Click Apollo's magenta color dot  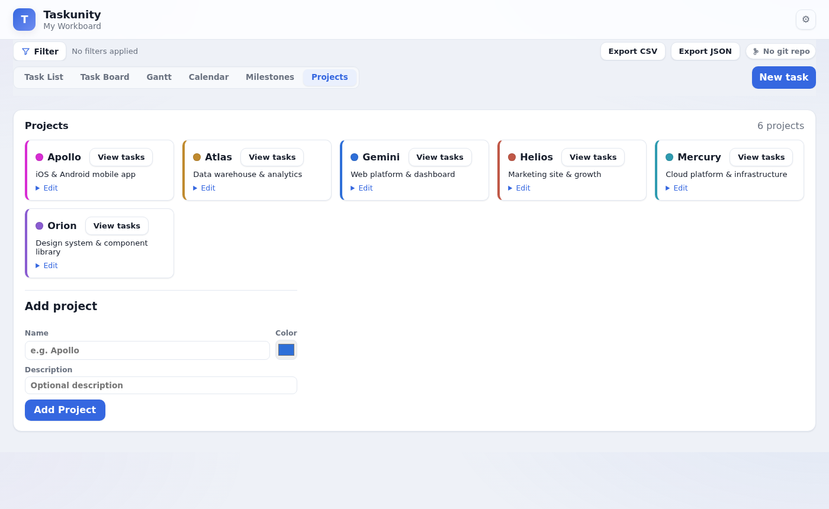pos(40,157)
